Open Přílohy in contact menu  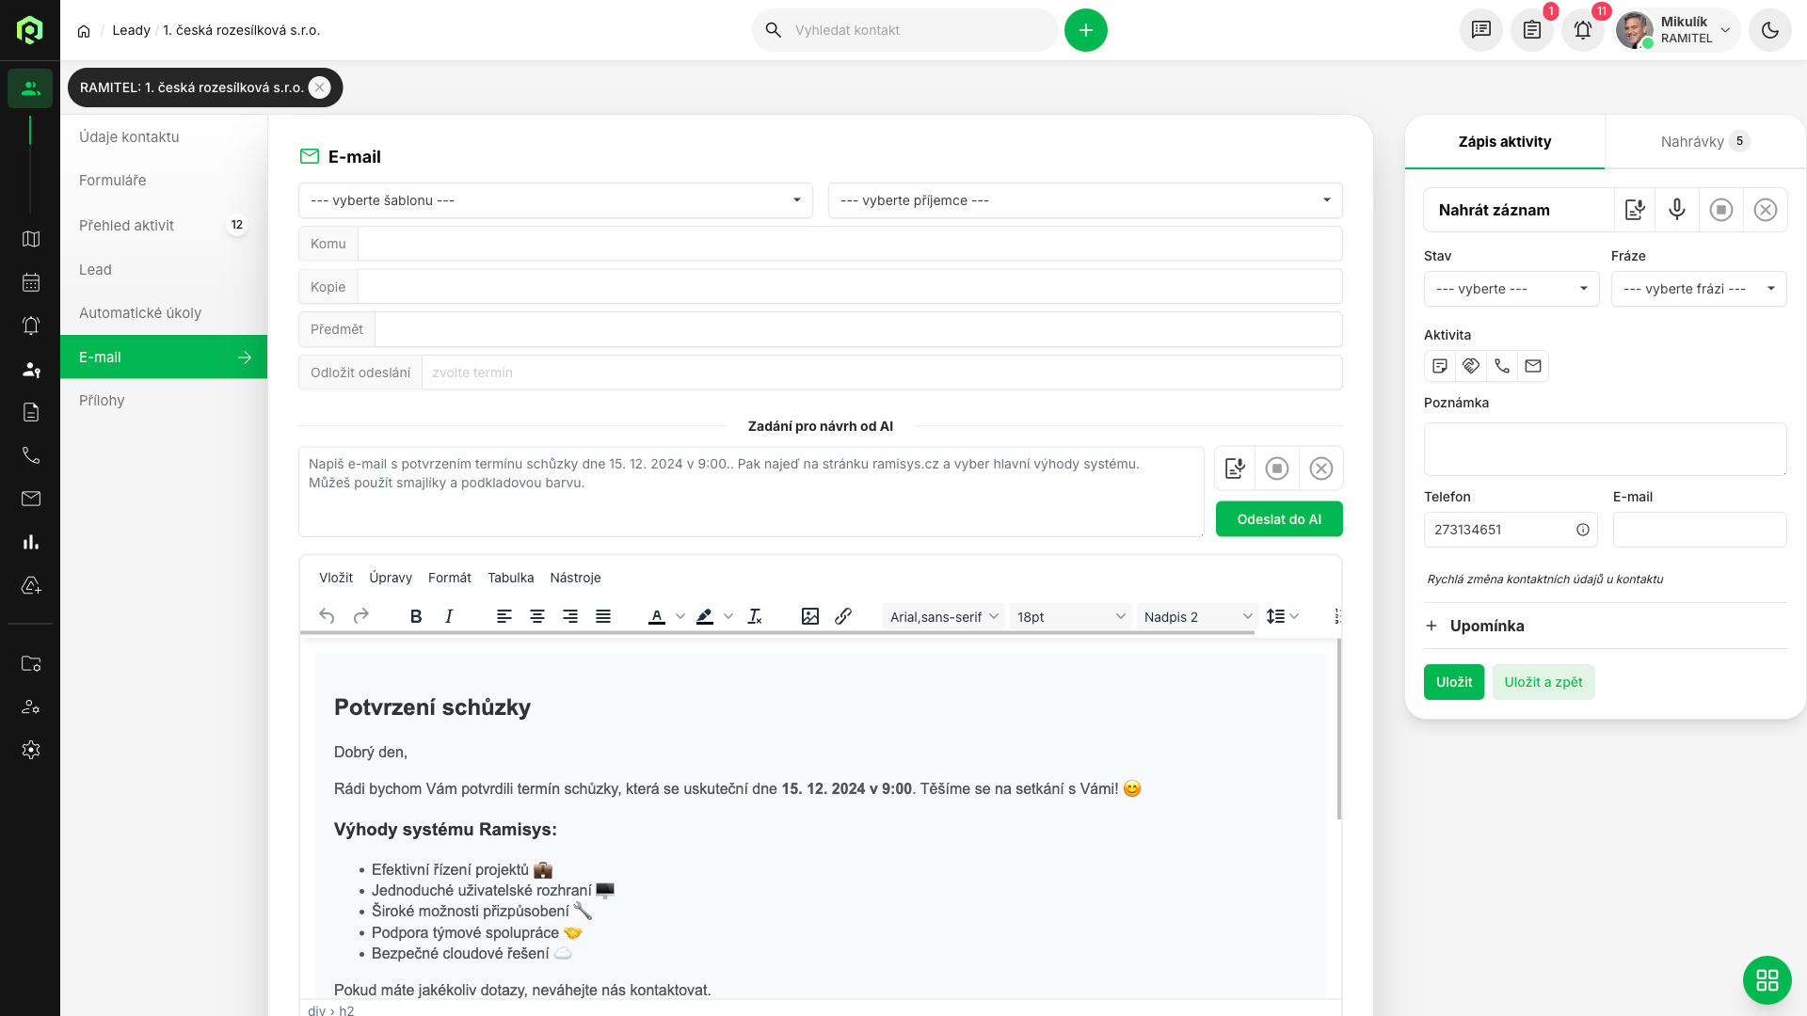pos(164,401)
